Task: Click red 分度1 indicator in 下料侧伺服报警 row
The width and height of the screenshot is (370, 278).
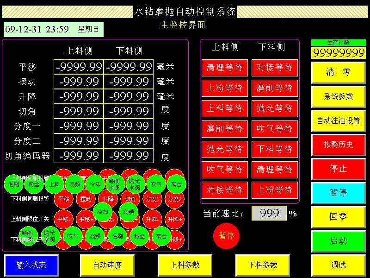Action: (152, 199)
